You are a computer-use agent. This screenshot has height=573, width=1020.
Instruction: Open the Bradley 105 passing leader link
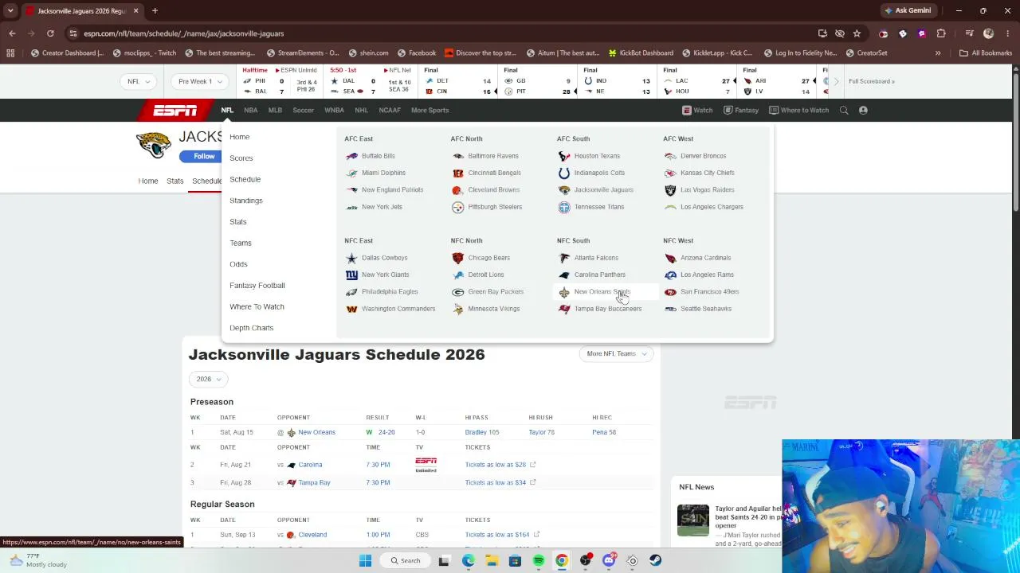[482, 432]
